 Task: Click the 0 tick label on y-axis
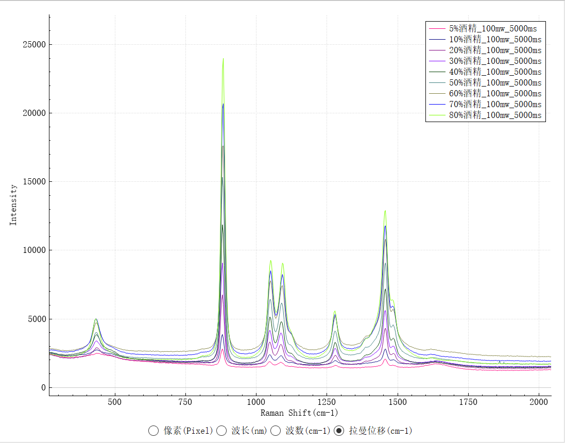click(x=43, y=388)
